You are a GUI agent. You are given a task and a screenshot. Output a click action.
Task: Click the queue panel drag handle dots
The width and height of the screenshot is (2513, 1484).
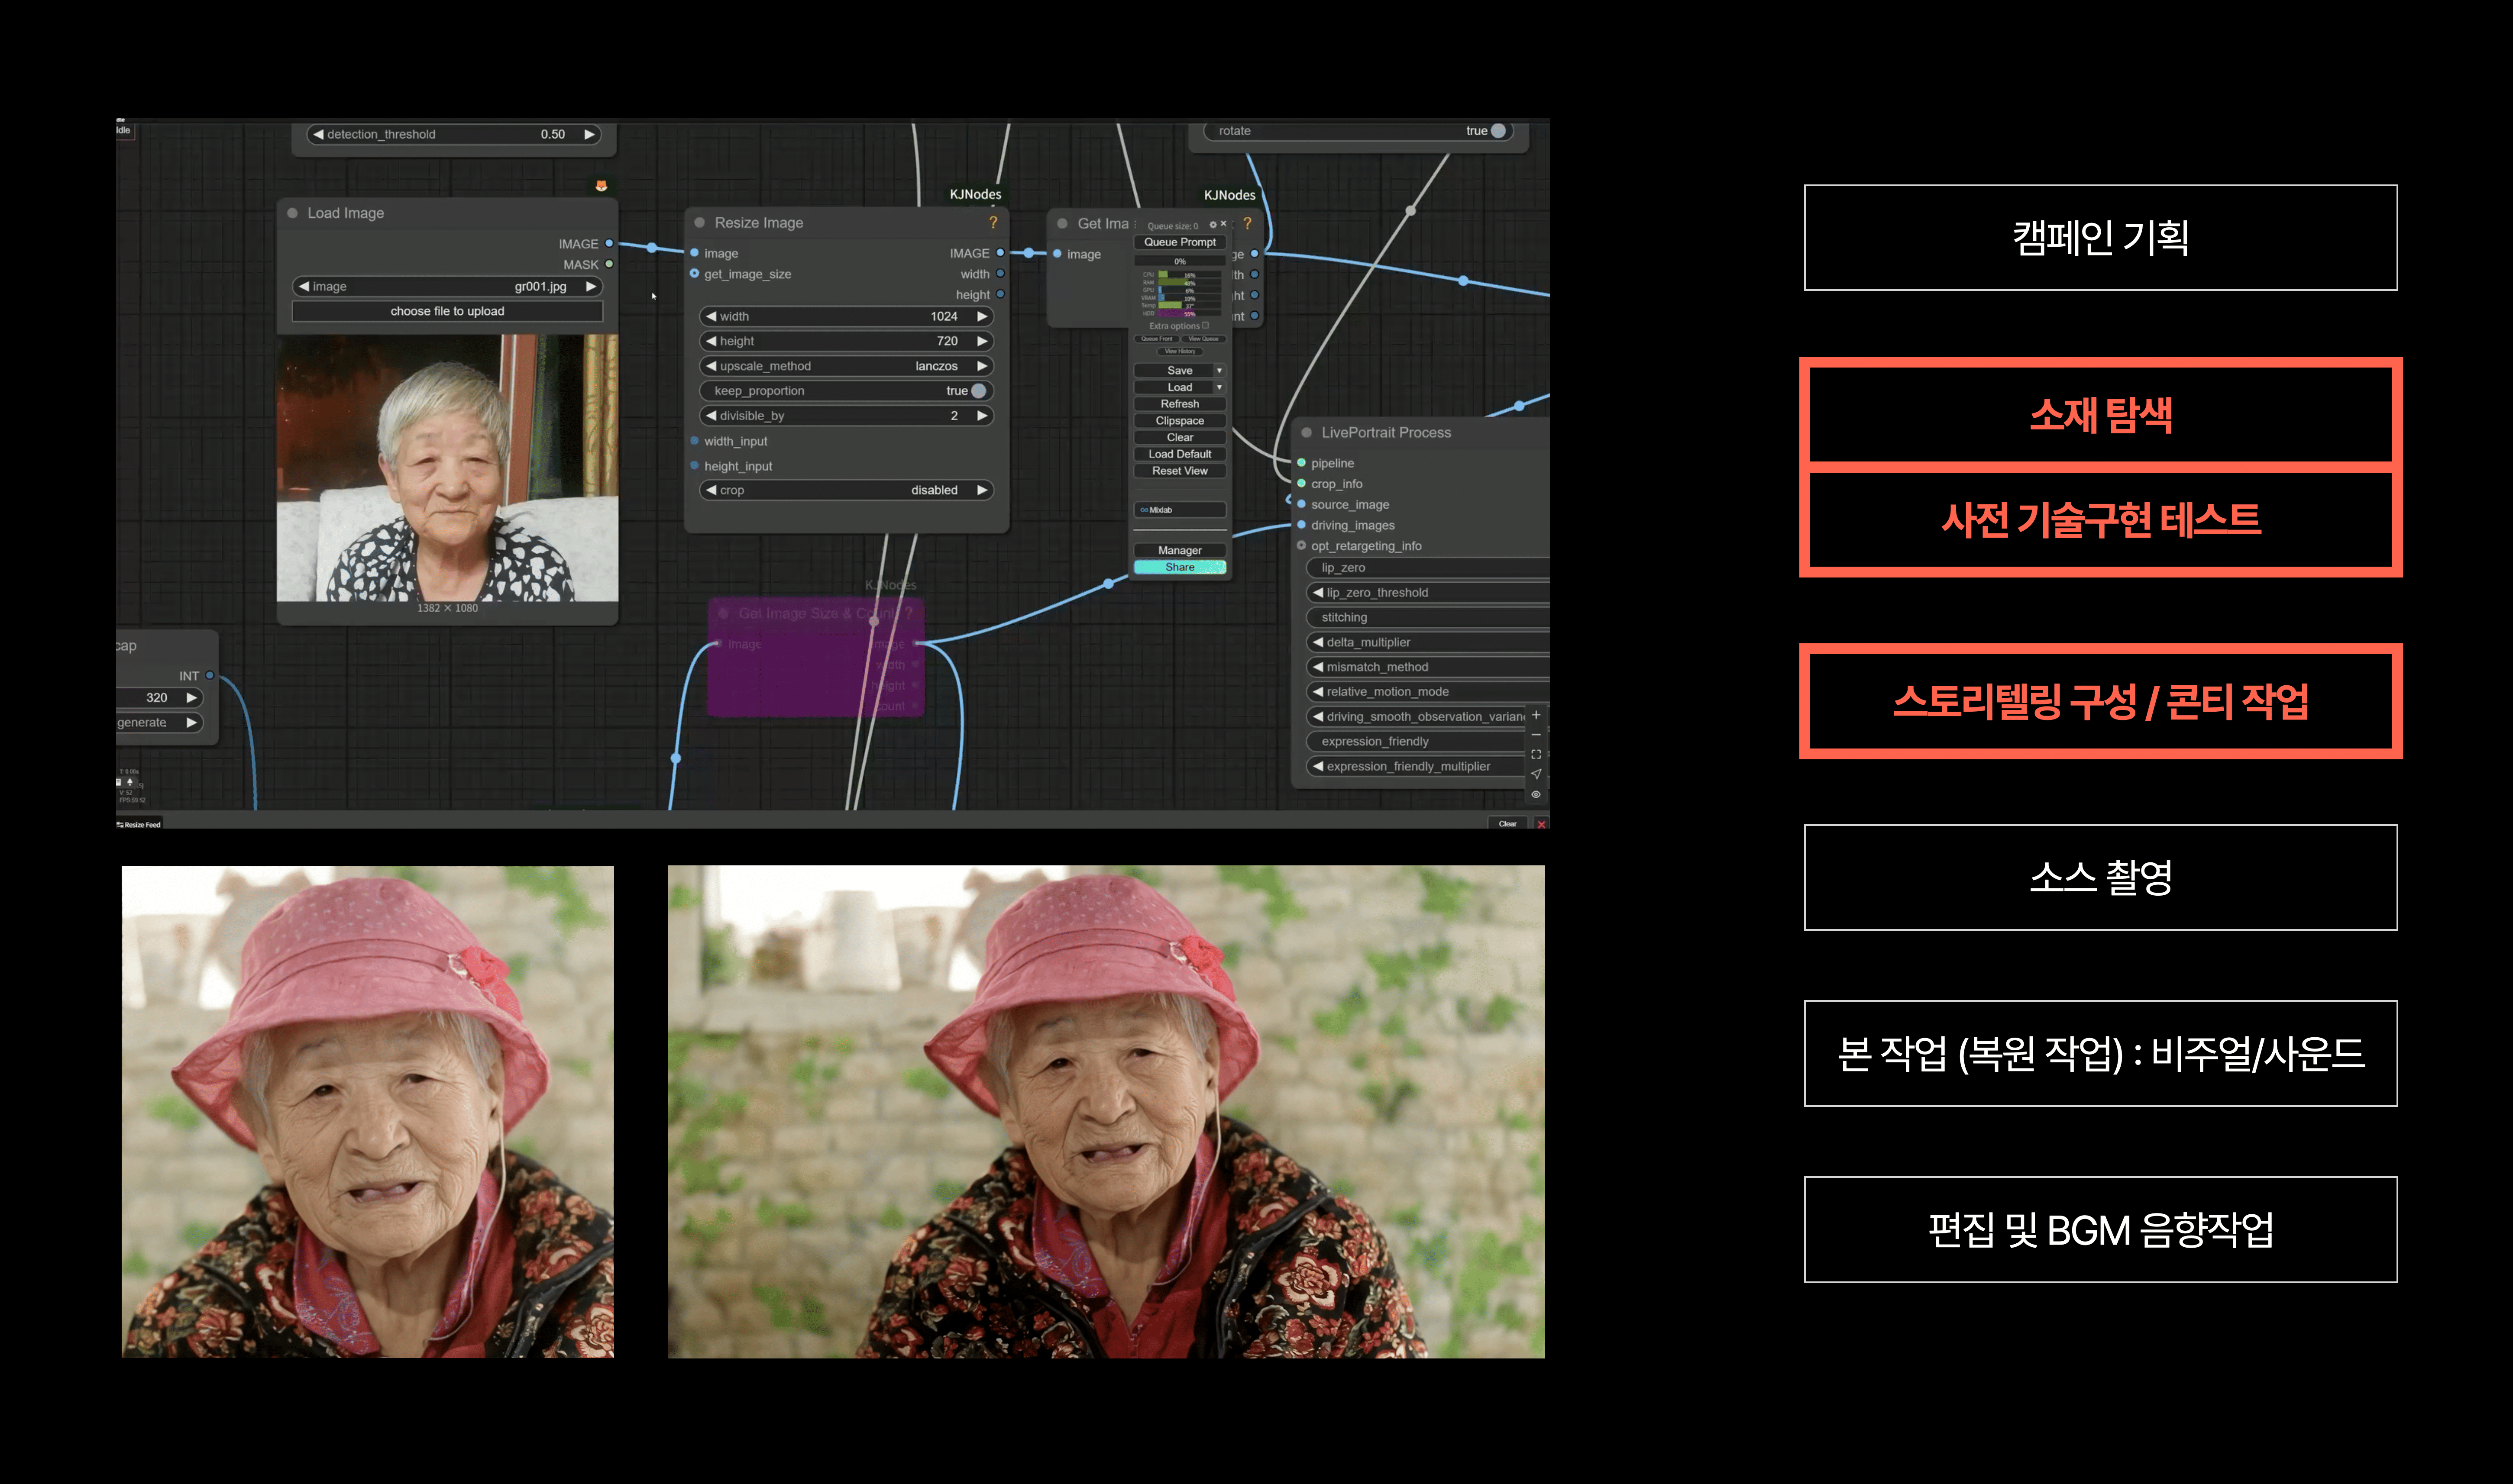point(1135,225)
